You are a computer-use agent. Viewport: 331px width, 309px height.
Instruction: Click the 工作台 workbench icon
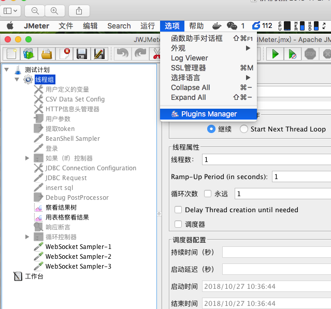18,276
